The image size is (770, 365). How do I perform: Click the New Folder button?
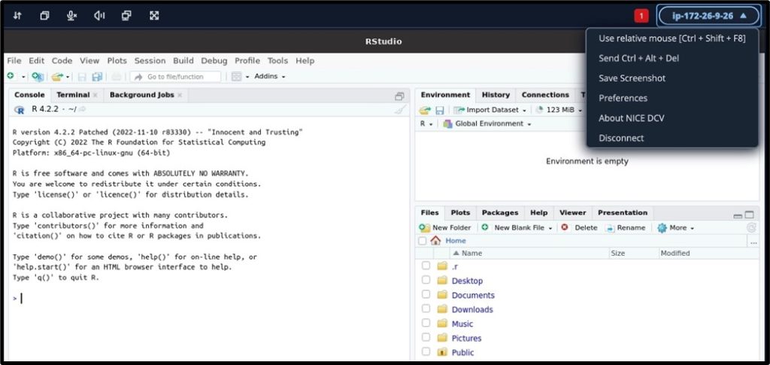click(445, 227)
